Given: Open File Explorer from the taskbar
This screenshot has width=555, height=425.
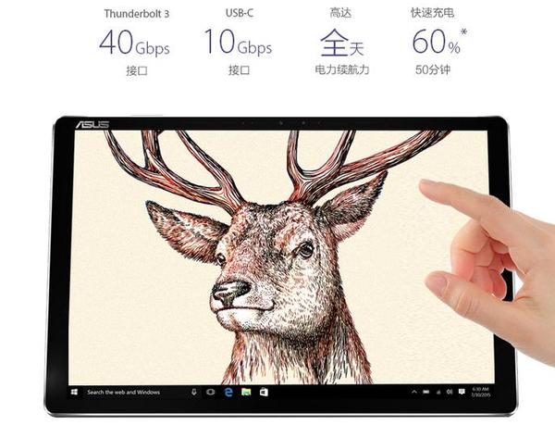Looking at the screenshot, I should pyautogui.click(x=246, y=392).
